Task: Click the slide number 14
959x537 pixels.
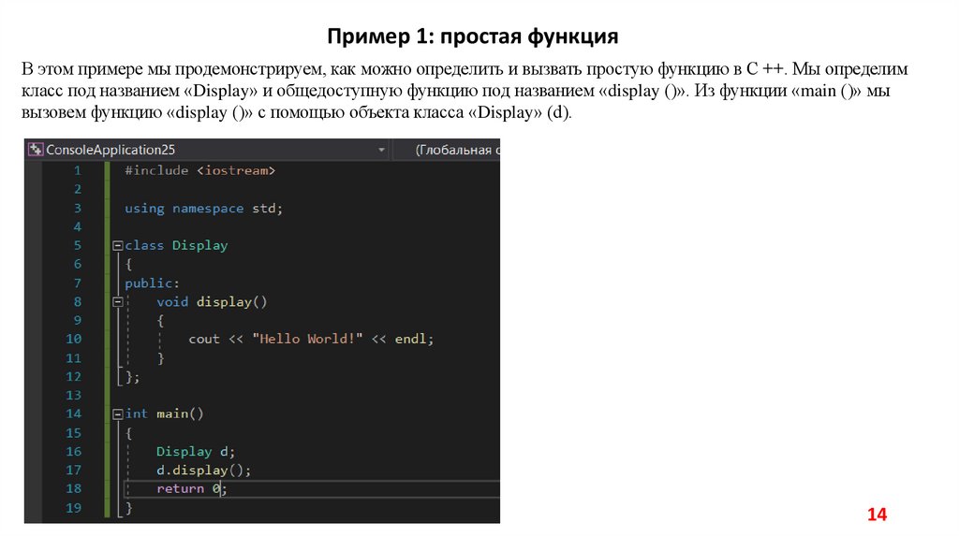Action: 877,515
